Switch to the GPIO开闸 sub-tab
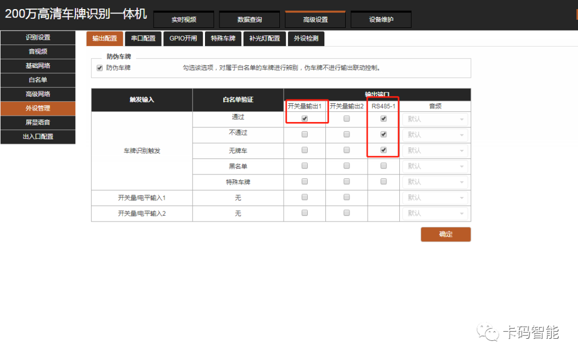578x358 pixels. (x=183, y=39)
